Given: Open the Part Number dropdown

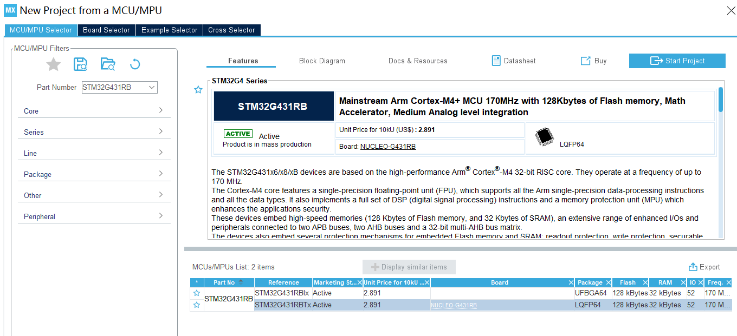Looking at the screenshot, I should (152, 87).
